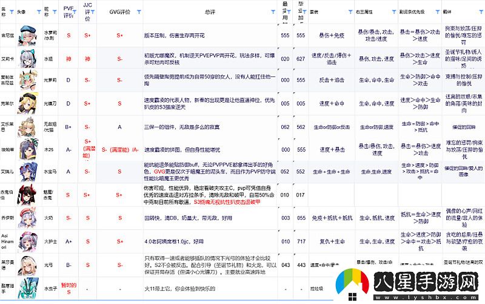This screenshot has height=304, width=485.
Task: Select the 套装 cell 速度+命中
Action: click(332, 103)
